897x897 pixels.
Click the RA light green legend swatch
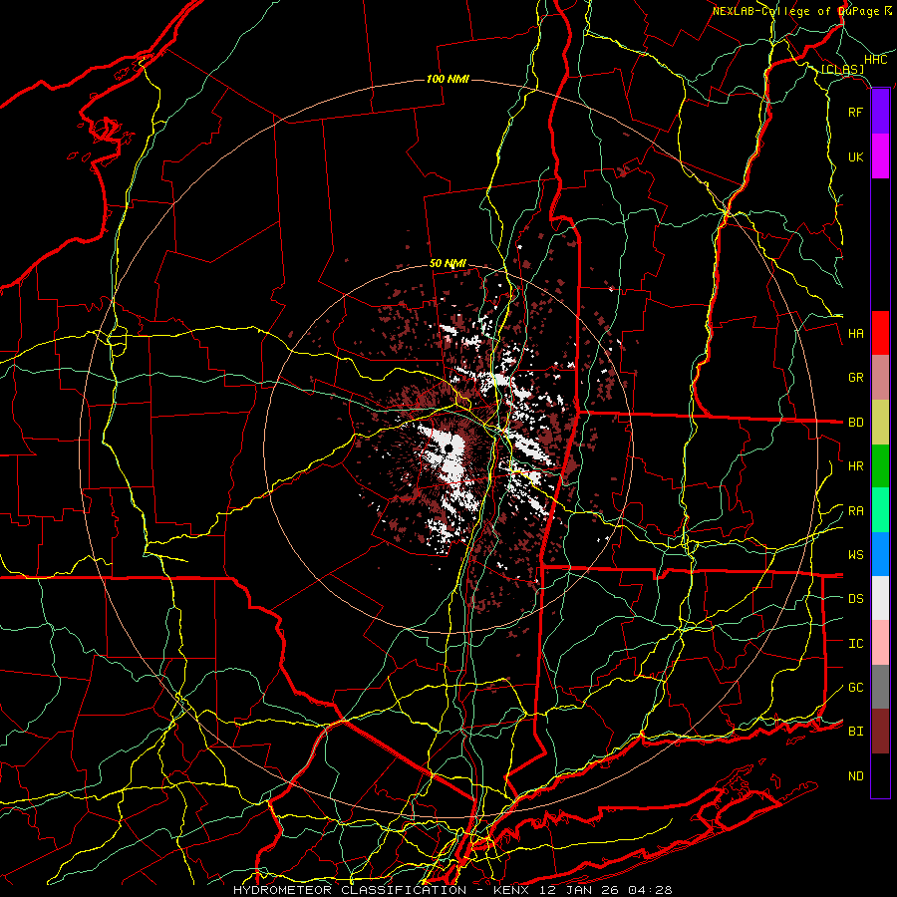(x=880, y=510)
